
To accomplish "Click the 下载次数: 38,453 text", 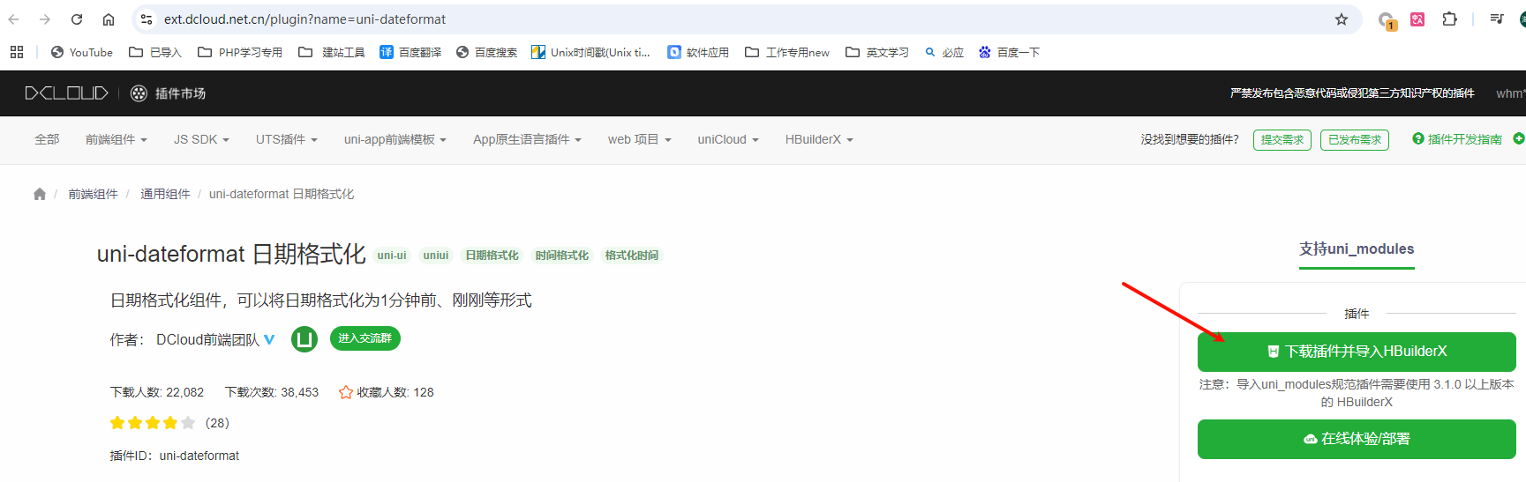I will [272, 392].
